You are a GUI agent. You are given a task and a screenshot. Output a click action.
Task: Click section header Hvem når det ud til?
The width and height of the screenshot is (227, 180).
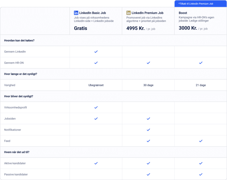tap(17, 152)
